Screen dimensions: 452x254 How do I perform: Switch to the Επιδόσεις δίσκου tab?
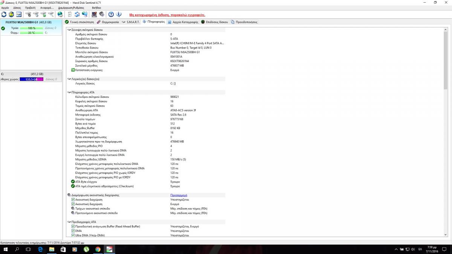pos(215,22)
